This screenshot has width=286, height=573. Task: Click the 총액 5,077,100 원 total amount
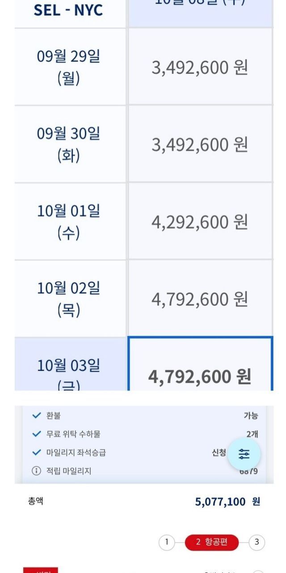(x=227, y=501)
